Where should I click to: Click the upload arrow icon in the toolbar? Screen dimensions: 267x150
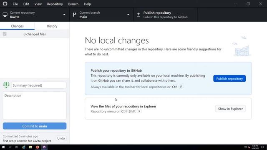pyautogui.click(x=139, y=15)
